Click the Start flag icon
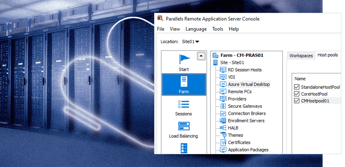 coord(184,59)
